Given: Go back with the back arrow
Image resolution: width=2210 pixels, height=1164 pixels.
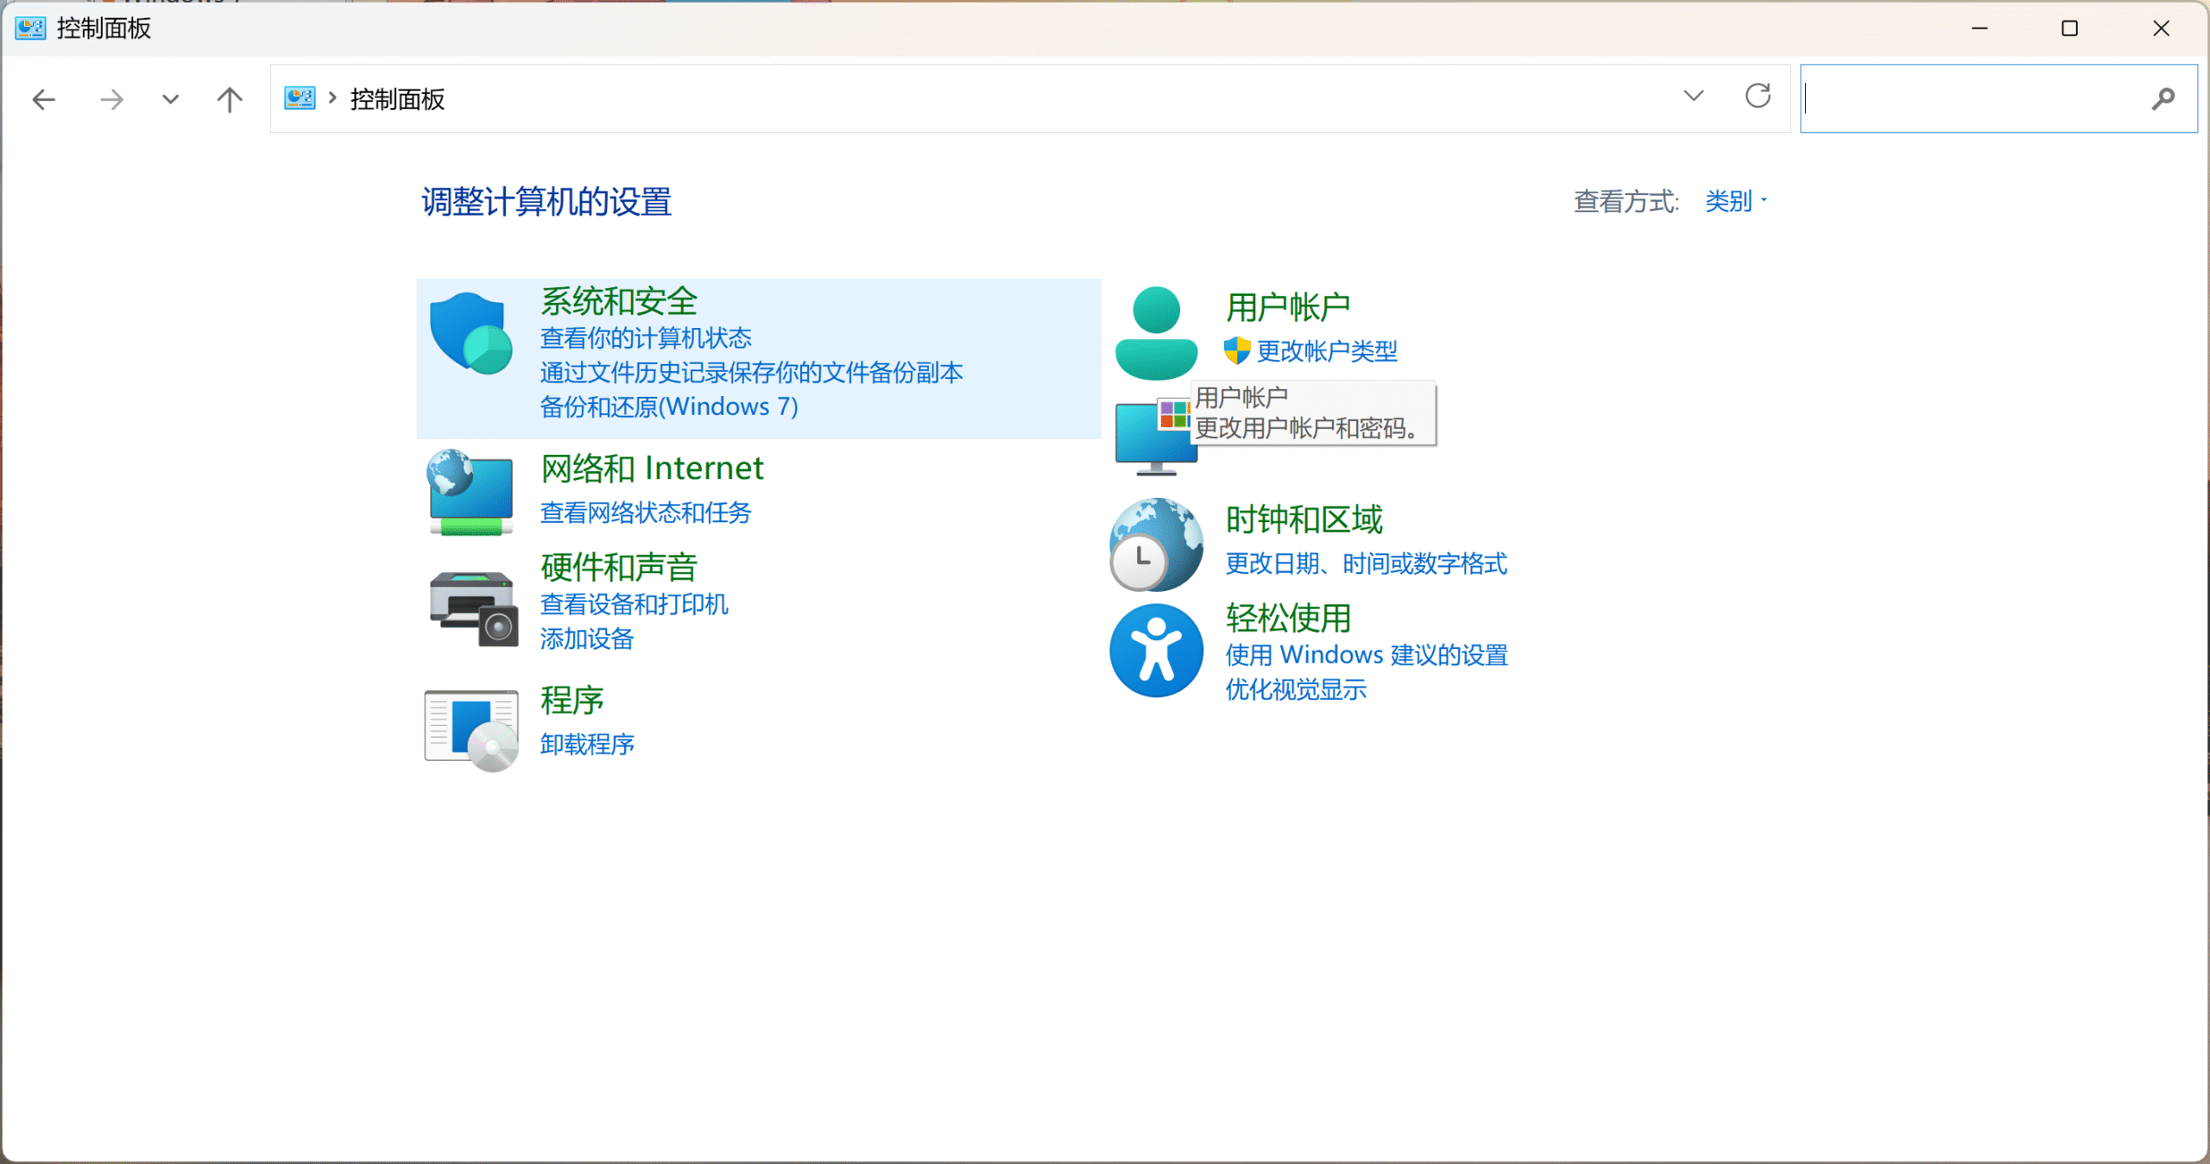Looking at the screenshot, I should [x=44, y=100].
